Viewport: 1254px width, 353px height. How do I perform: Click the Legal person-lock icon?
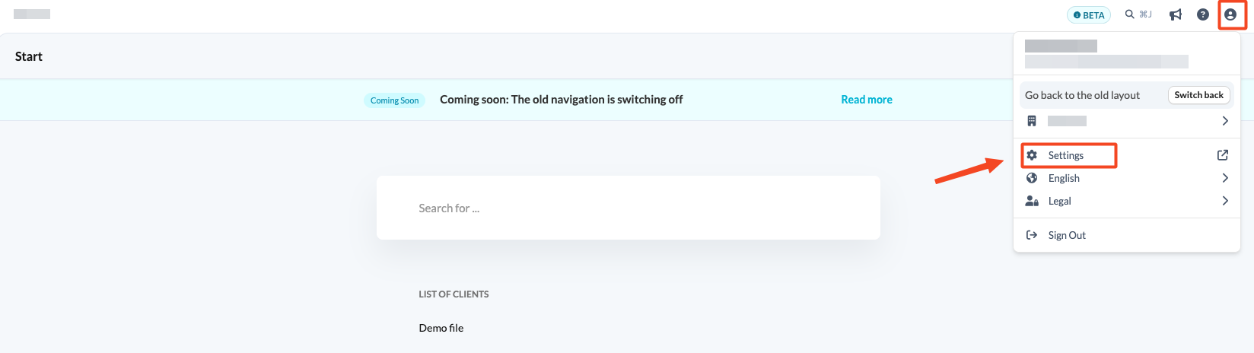click(1032, 201)
